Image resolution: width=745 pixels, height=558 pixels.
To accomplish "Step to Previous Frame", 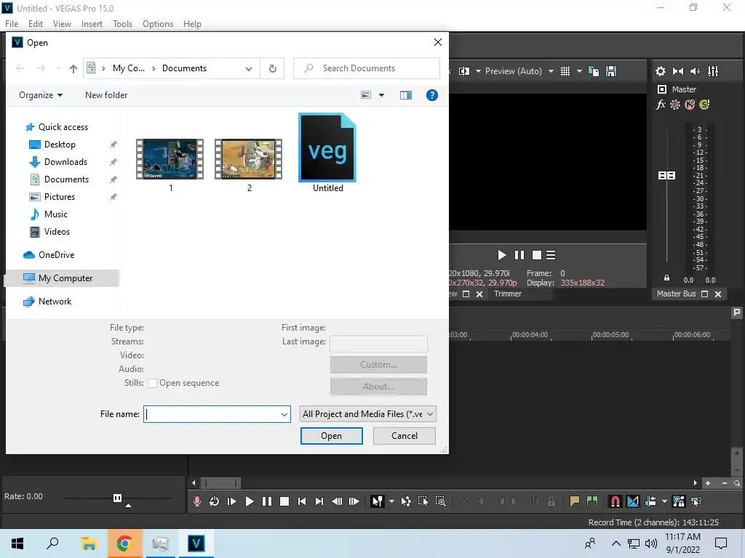I will [x=337, y=501].
